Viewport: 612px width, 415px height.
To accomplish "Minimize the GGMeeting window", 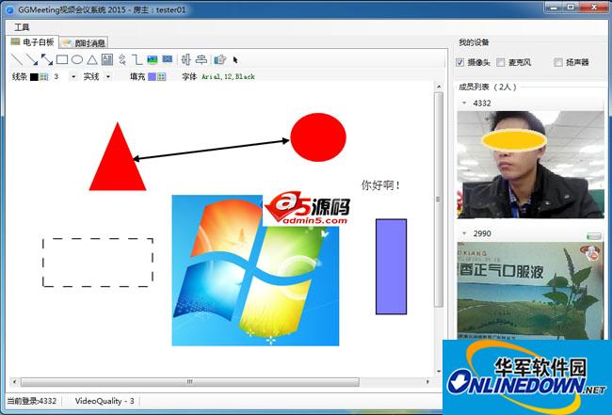I will [553, 7].
